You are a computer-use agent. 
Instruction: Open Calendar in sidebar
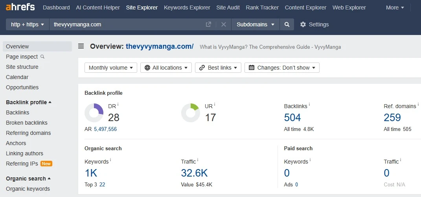point(17,77)
